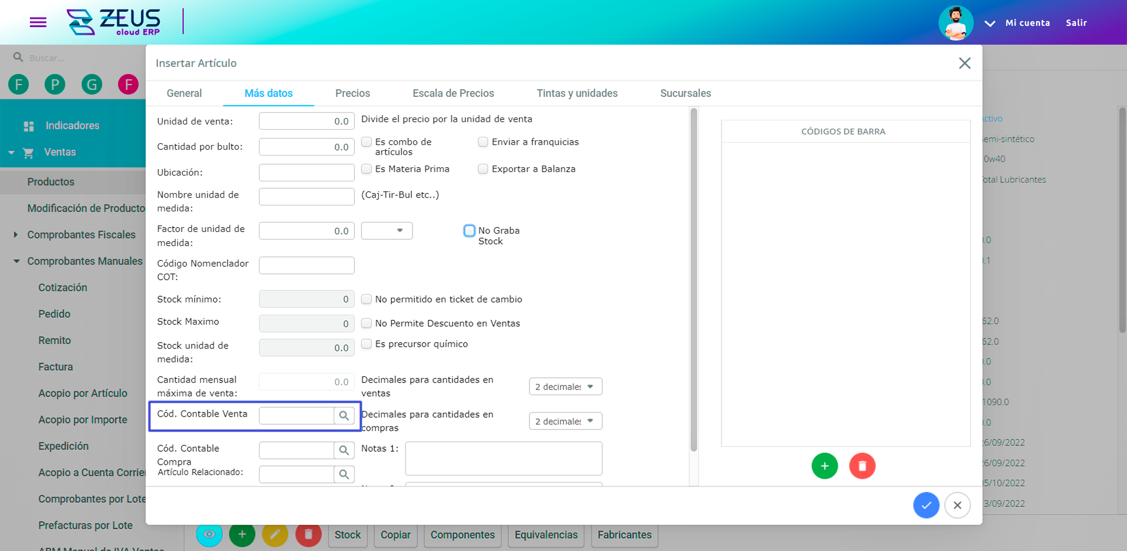1127x551 pixels.
Task: Add a new barcode with the green plus
Action: (824, 466)
